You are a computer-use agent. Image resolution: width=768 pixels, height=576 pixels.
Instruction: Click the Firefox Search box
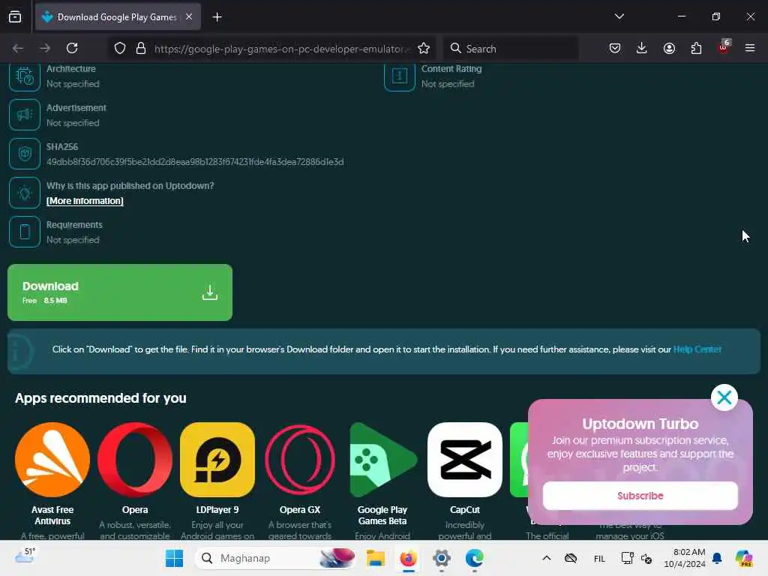(511, 49)
